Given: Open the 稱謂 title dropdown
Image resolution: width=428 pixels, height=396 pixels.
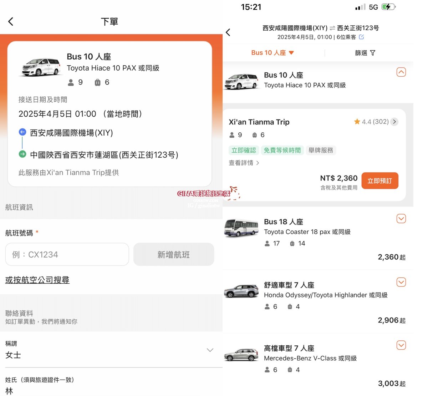Looking at the screenshot, I should tap(210, 350).
